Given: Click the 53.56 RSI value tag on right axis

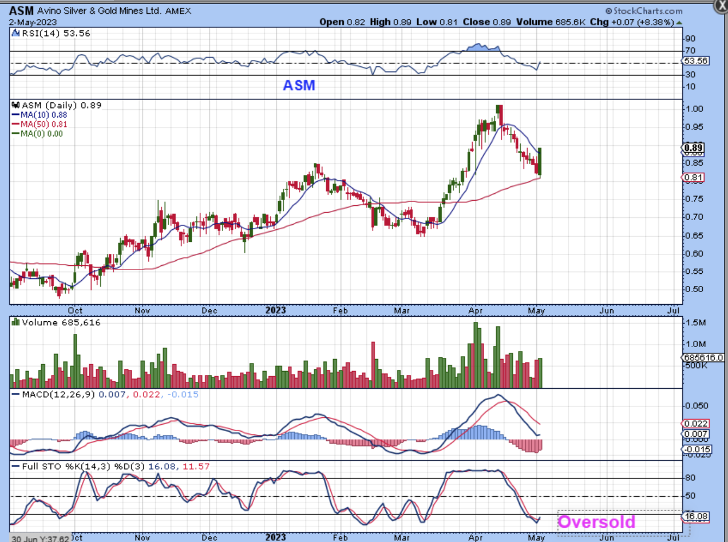Looking at the screenshot, I should [697, 61].
